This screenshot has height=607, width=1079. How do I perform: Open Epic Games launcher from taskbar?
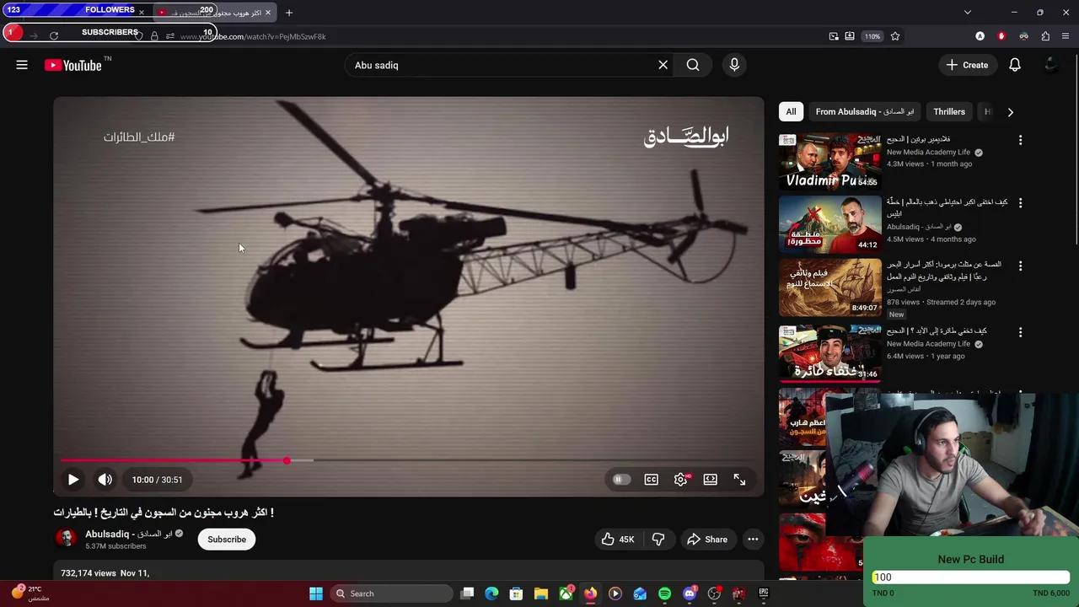click(x=764, y=594)
